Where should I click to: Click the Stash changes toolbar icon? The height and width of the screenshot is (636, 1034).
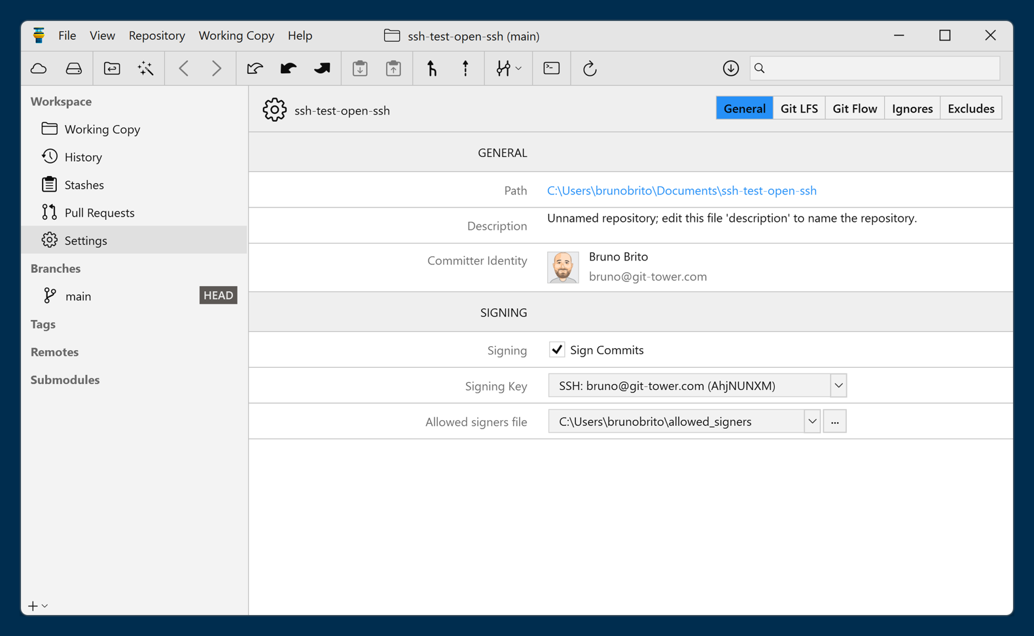[x=360, y=69]
